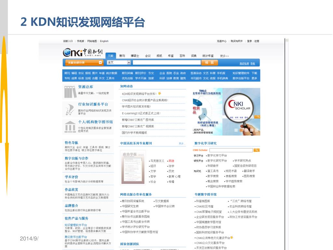Select the 百科 tab
This screenshot has width=333, height=250.
tap(182, 56)
